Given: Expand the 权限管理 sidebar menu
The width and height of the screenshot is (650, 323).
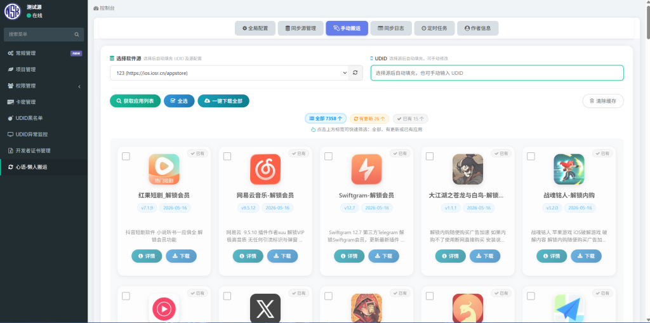Looking at the screenshot, I should [x=44, y=86].
